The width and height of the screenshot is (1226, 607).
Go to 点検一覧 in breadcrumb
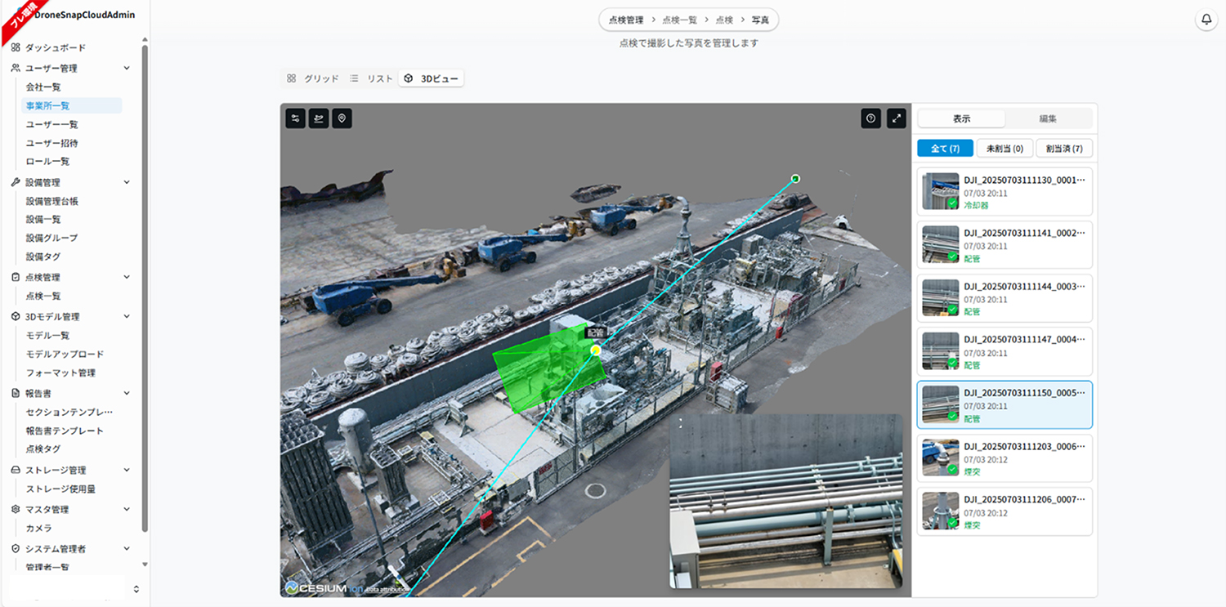click(679, 20)
